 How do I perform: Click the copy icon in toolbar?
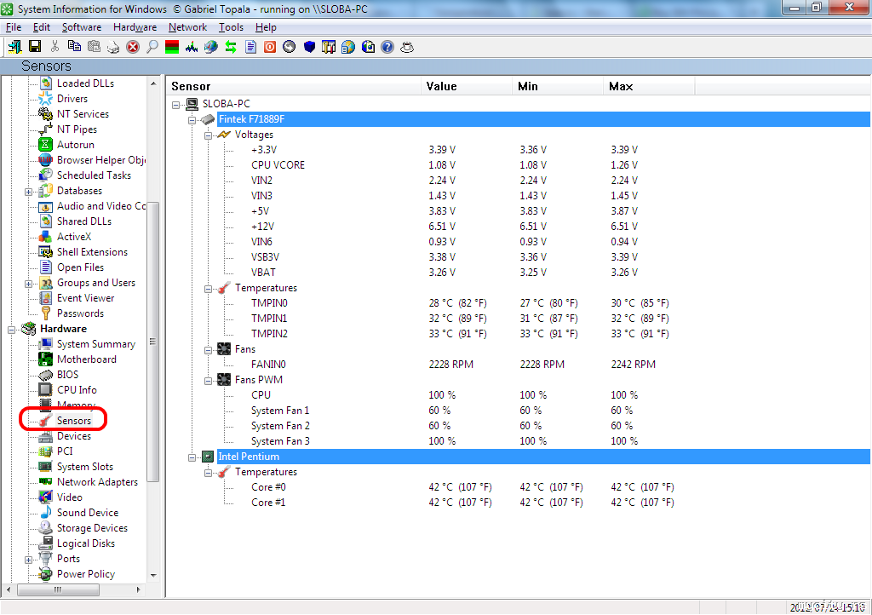coord(74,47)
